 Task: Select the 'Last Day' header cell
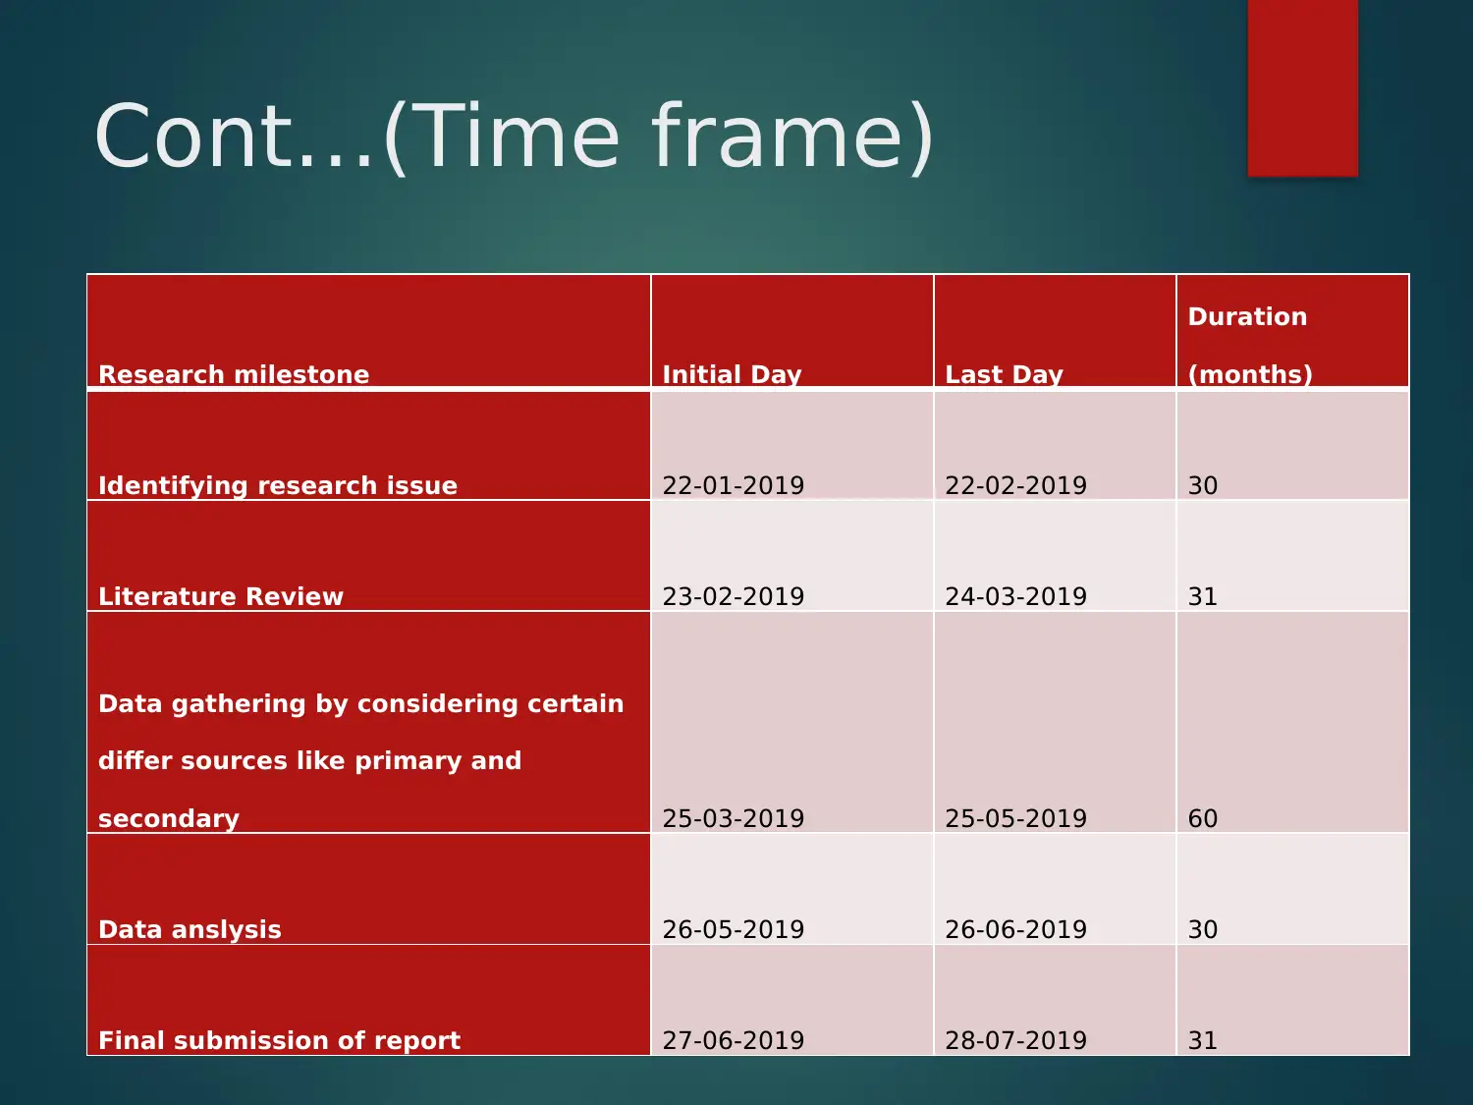pyautogui.click(x=1055, y=332)
